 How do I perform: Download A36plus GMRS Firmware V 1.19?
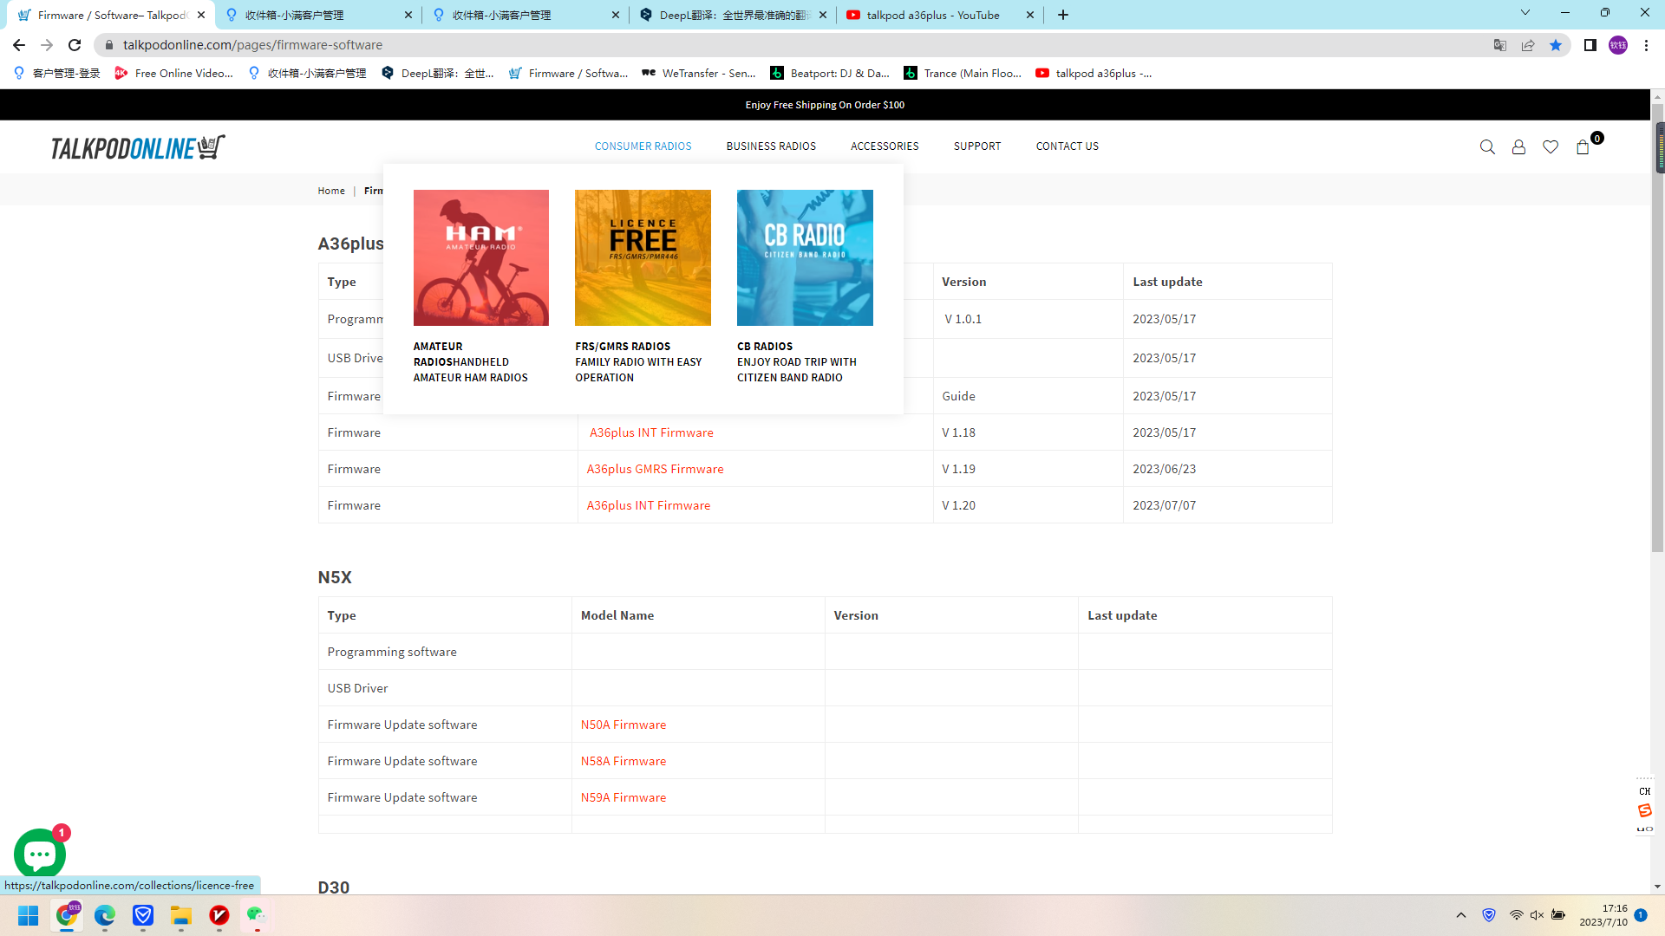point(655,469)
